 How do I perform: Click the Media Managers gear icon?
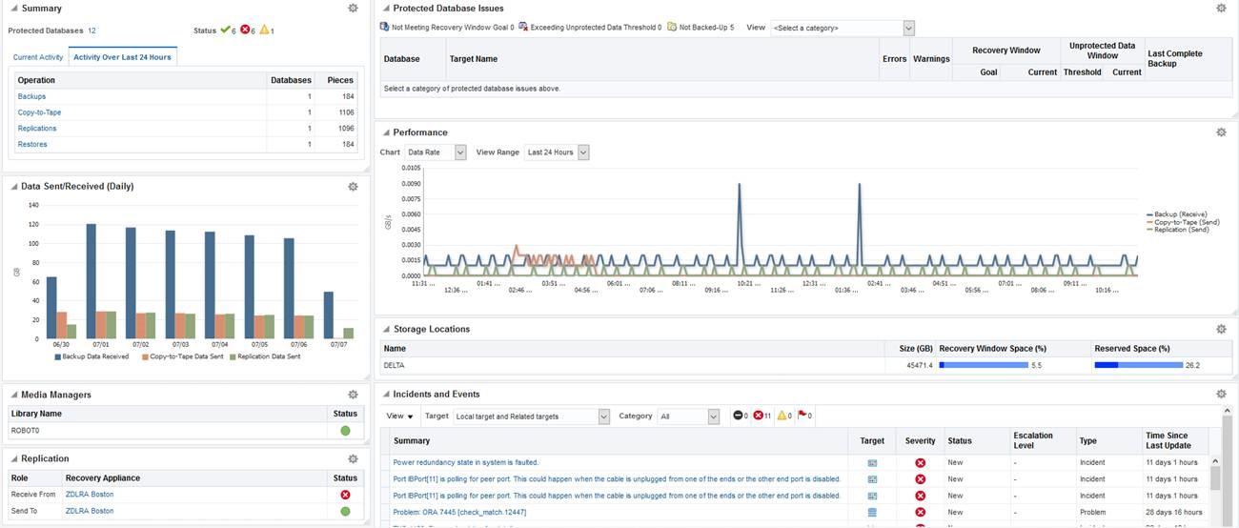[x=353, y=395]
